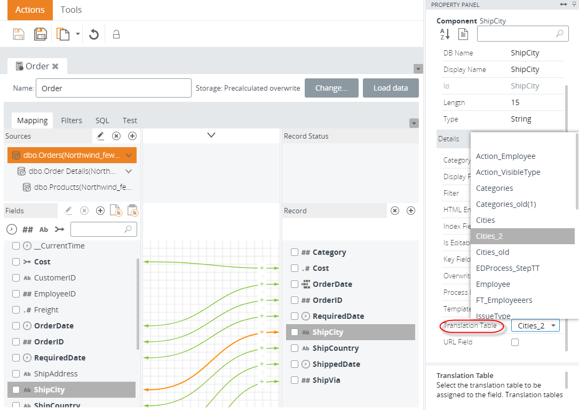
Task: Click the Save icon in toolbar
Action: (x=19, y=35)
